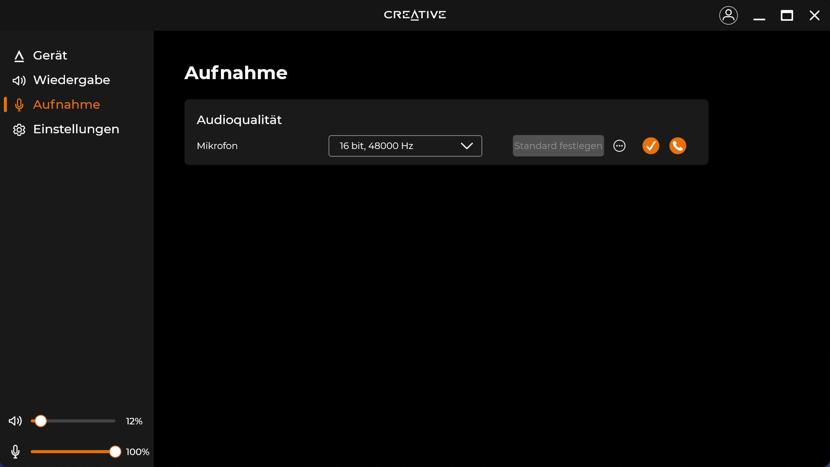The image size is (830, 467).
Task: Click the microphone level slider handle
Action: 115,452
